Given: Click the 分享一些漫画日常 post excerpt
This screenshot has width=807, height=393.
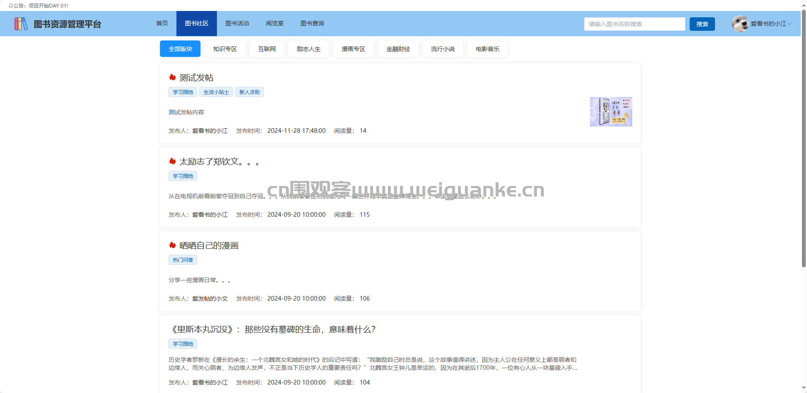Looking at the screenshot, I should [199, 280].
